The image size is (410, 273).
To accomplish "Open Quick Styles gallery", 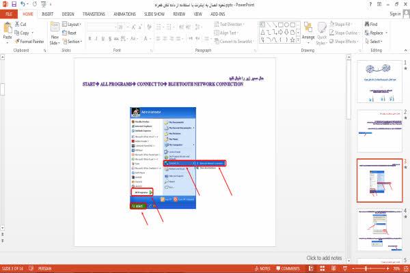I will pos(322,33).
